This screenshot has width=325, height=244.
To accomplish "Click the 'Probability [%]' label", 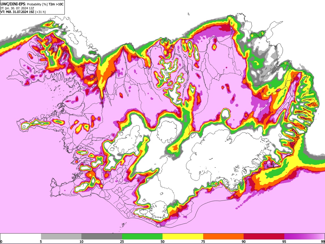I will tap(37, 4).
